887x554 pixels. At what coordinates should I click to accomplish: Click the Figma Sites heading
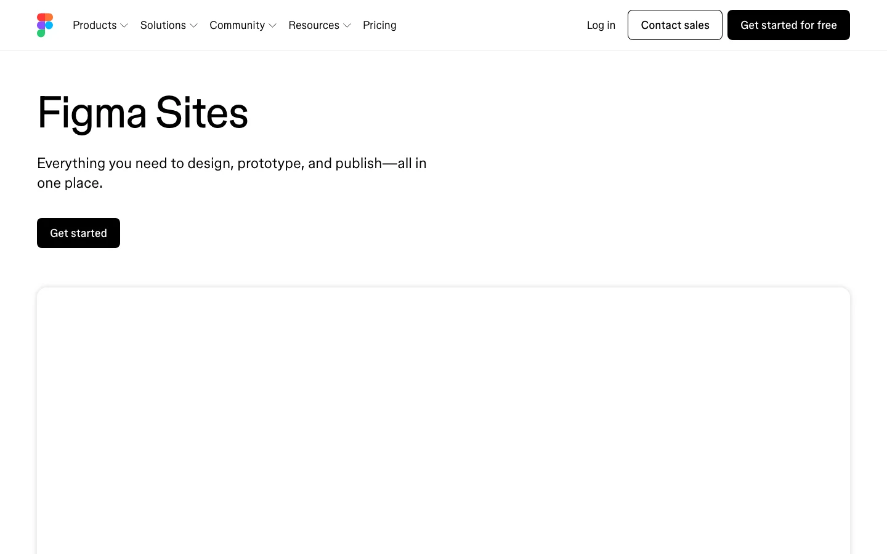coord(142,113)
